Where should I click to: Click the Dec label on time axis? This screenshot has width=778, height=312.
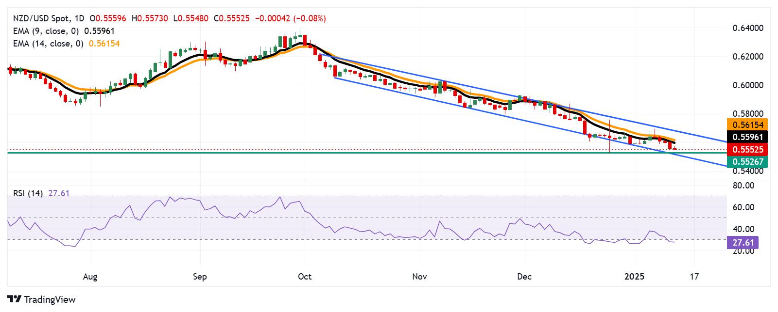[x=525, y=277]
